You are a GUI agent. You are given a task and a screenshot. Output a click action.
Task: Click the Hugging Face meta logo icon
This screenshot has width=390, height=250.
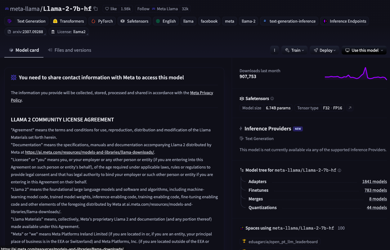pyautogui.click(x=7, y=9)
